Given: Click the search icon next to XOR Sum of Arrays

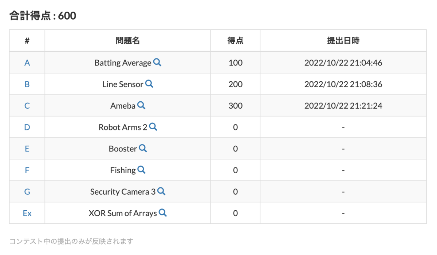Looking at the screenshot, I should (x=162, y=213).
